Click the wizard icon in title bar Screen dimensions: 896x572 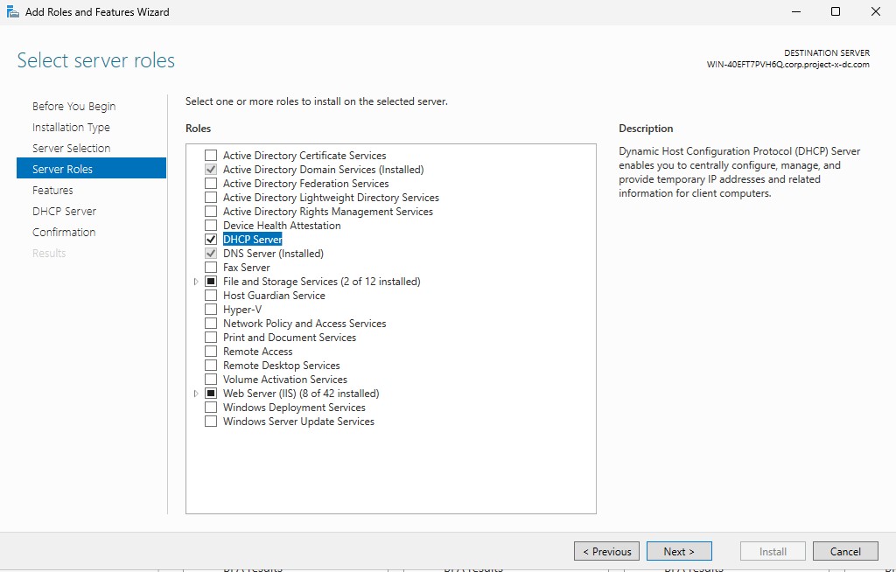(12, 12)
